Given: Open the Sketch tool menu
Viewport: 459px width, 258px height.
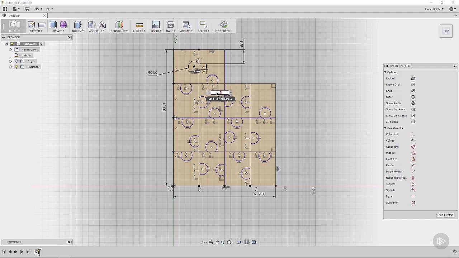Looking at the screenshot, I should (36, 31).
